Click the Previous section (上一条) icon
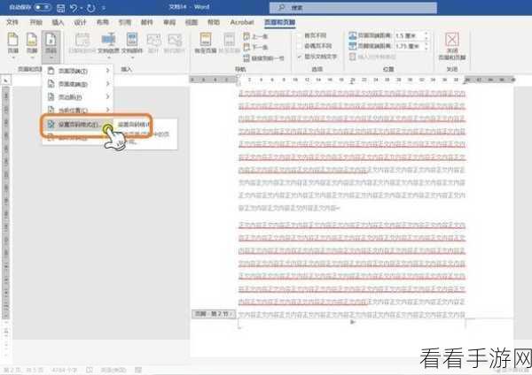Viewport: 532px width, 375px height. coord(246,36)
